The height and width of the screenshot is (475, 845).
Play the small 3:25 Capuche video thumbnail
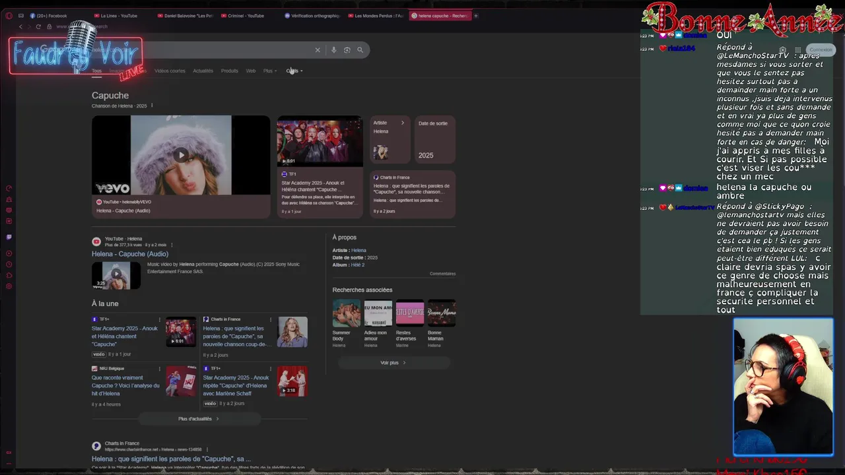[x=116, y=274]
